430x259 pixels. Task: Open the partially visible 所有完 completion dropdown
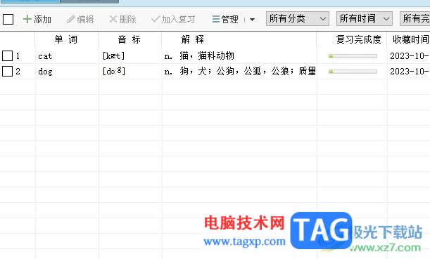point(415,18)
